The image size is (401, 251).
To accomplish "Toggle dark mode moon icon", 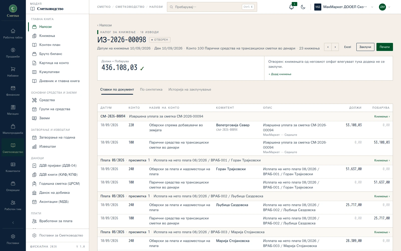I will tap(303, 7).
